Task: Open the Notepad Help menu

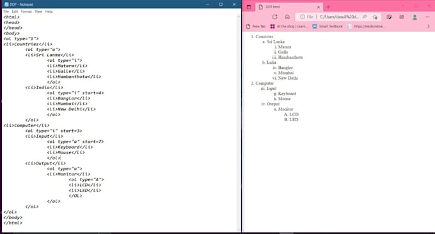Action: point(49,11)
